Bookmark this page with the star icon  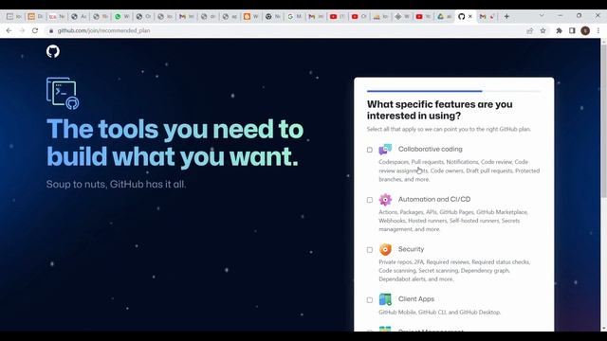(543, 31)
